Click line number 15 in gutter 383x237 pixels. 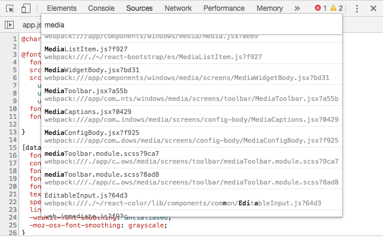click(13, 147)
